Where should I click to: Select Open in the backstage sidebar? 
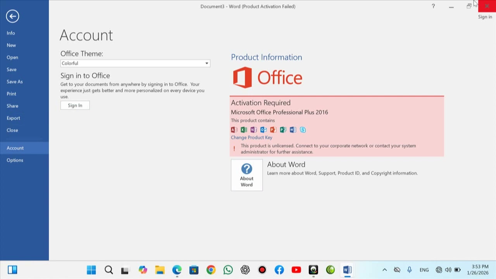click(24, 57)
